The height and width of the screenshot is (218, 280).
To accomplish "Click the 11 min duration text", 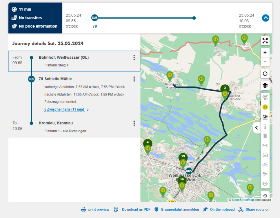I will [25, 9].
